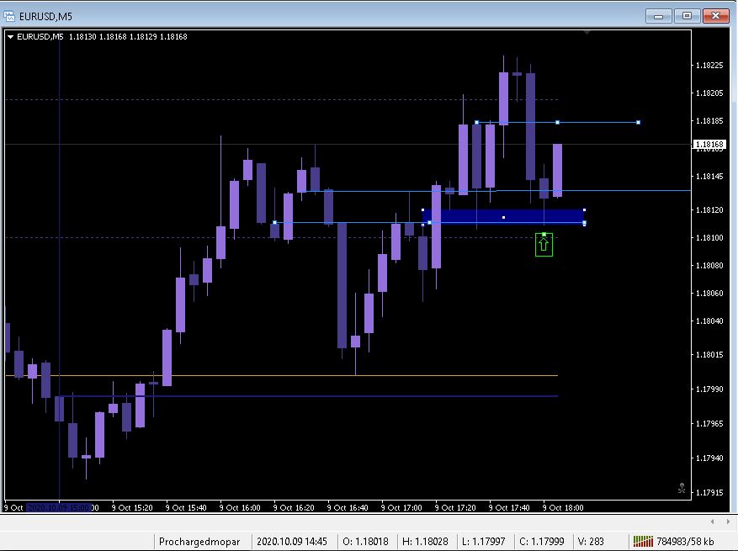
Task: Click the 784983/58 kb traffic indicator
Action: coord(685,542)
